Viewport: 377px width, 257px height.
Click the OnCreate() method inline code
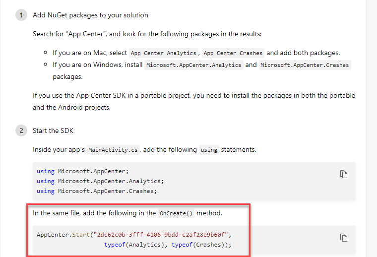pos(176,213)
